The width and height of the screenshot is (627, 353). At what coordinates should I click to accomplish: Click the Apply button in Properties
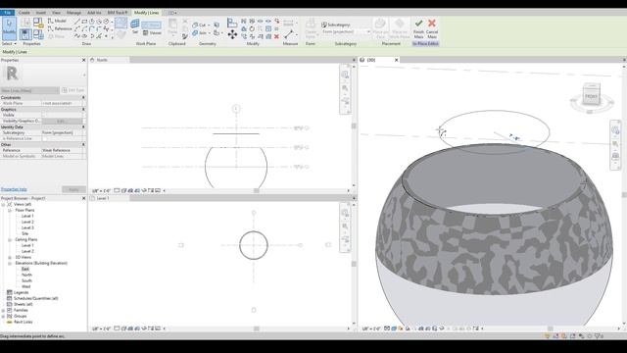click(73, 189)
